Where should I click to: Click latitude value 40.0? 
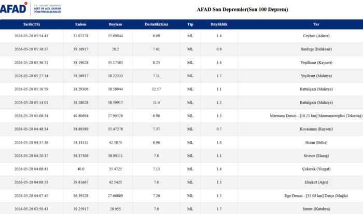click(80, 169)
